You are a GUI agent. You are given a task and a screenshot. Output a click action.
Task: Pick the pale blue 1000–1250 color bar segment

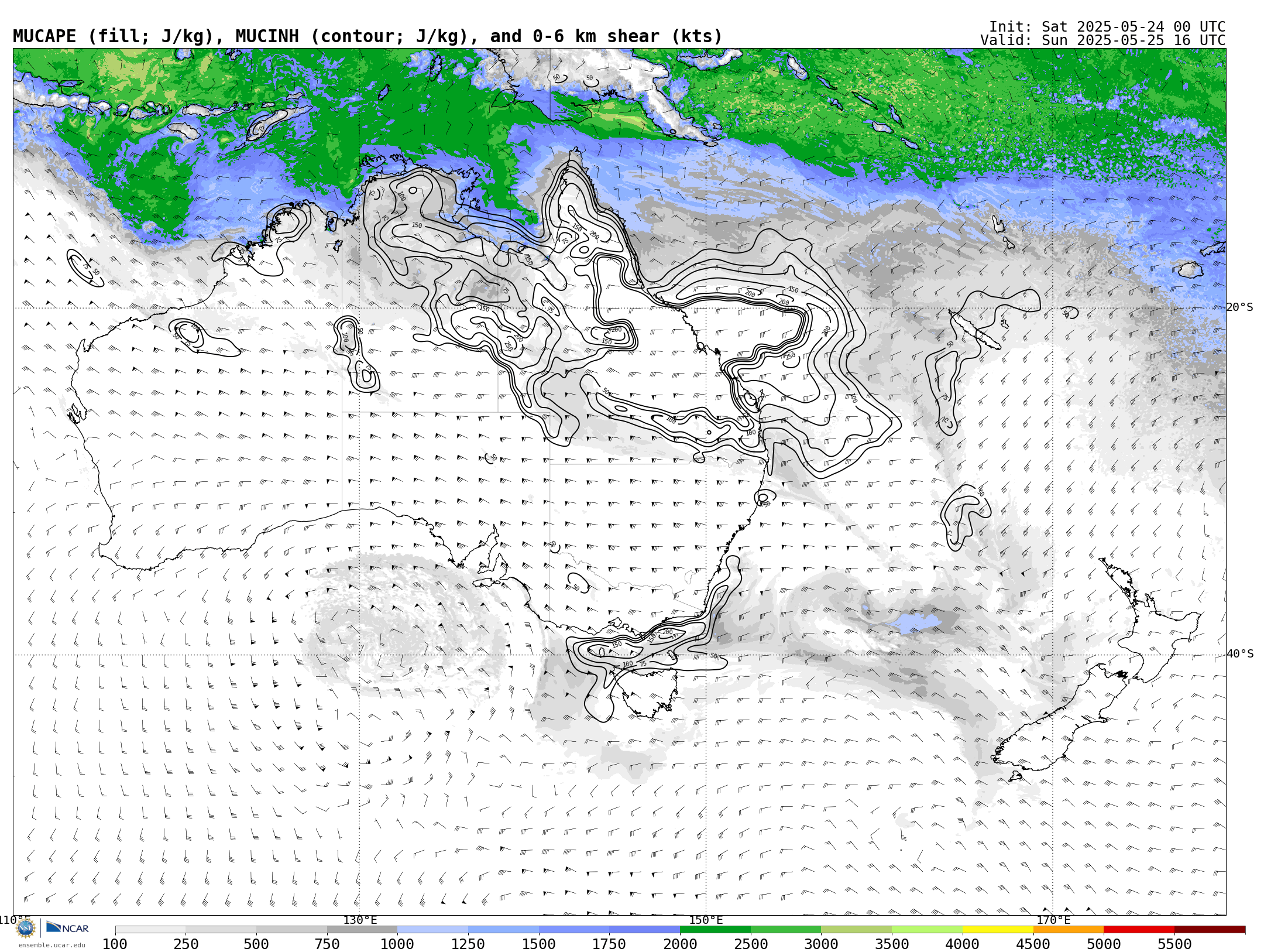[x=432, y=930]
